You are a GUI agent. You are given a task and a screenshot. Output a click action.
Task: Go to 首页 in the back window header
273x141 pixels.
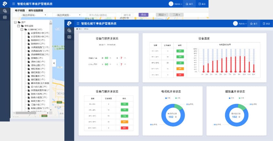point(190,4)
